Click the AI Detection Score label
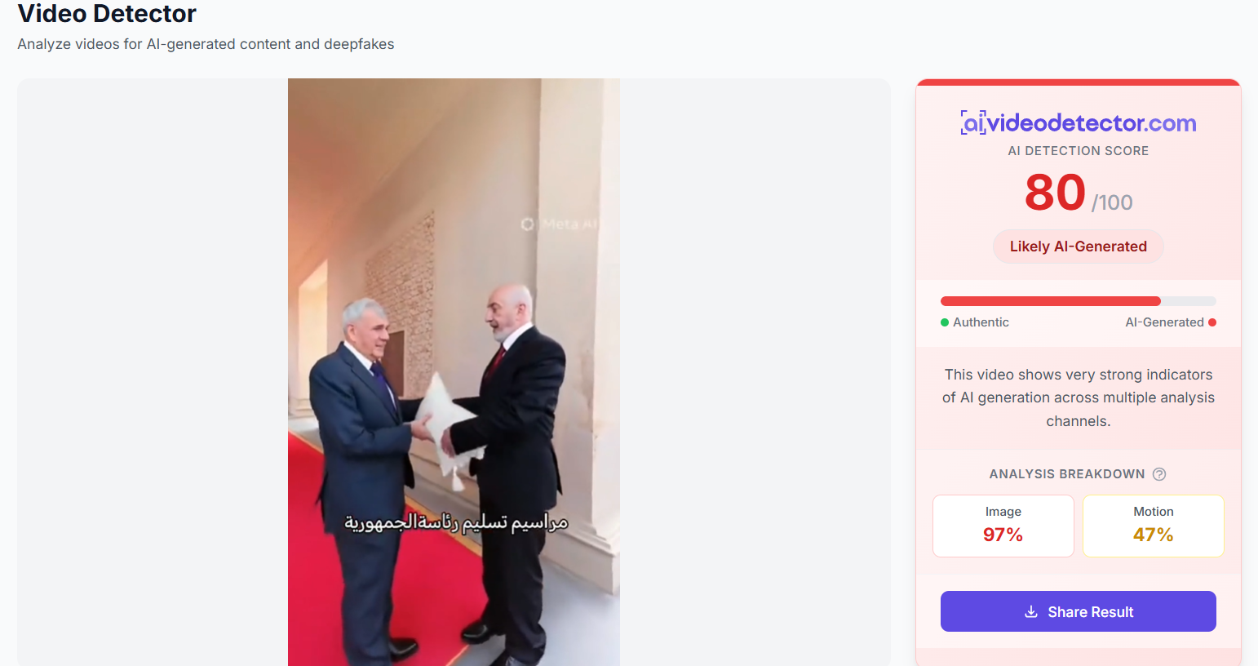The width and height of the screenshot is (1258, 666). point(1078,151)
